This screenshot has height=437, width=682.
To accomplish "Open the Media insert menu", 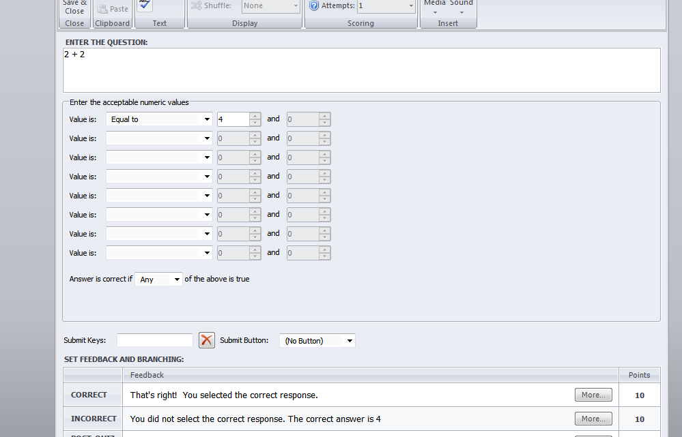I will (435, 7).
